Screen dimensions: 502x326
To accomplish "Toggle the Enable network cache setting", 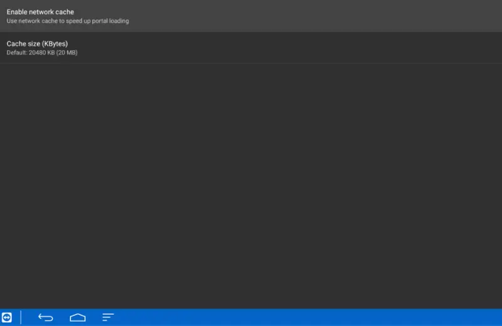I will pos(251,16).
